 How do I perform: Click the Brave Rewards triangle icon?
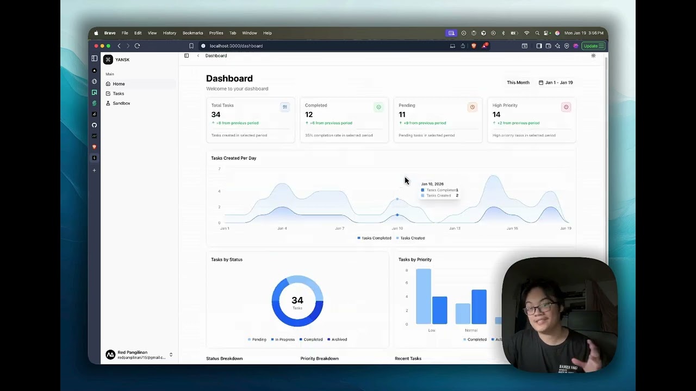(x=484, y=46)
